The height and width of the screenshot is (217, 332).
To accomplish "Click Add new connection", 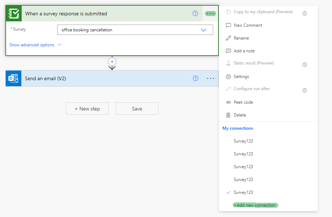I will [x=255, y=205].
